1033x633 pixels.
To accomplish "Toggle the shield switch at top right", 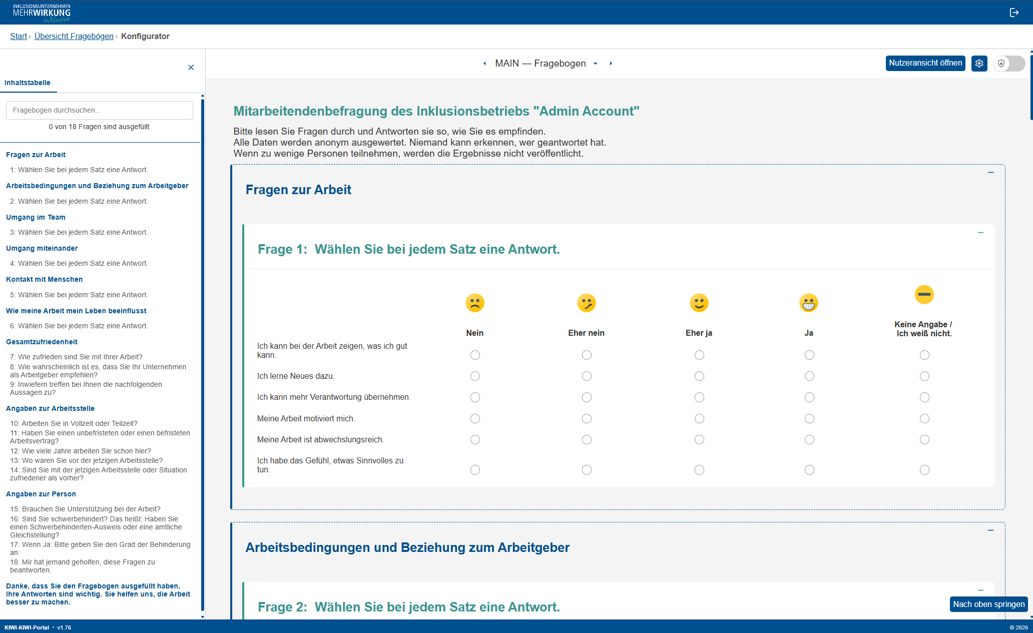I will (1009, 64).
